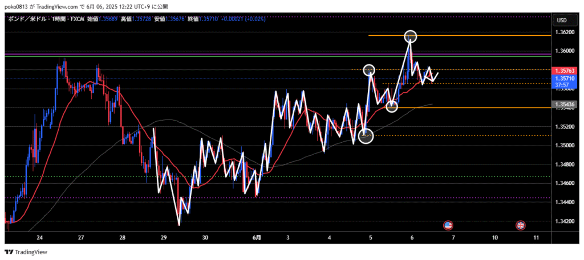Click the 6月 label on the time axis
Image resolution: width=584 pixels, height=260 pixels.
coord(257,237)
